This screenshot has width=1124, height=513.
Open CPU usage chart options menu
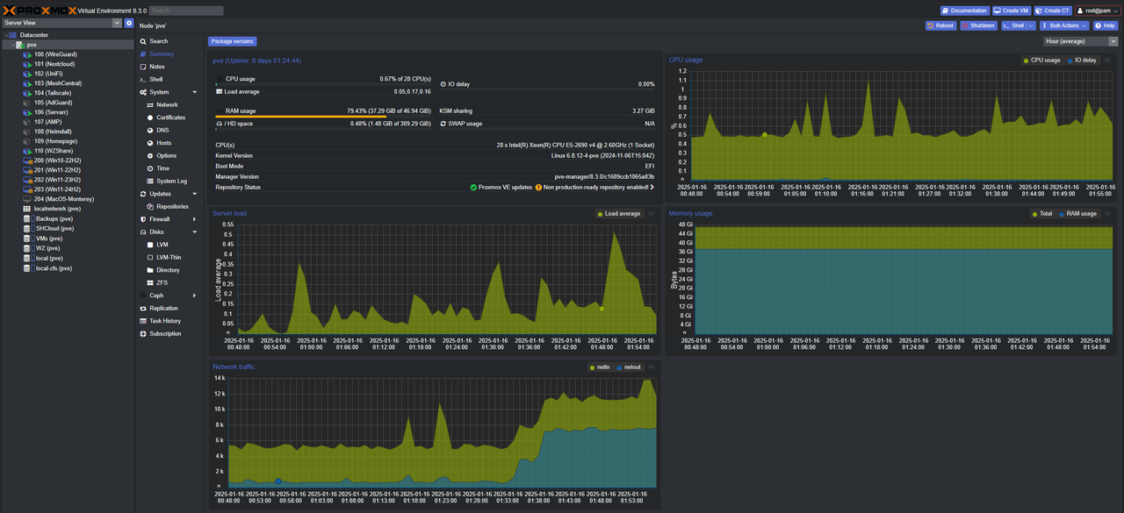point(1108,61)
